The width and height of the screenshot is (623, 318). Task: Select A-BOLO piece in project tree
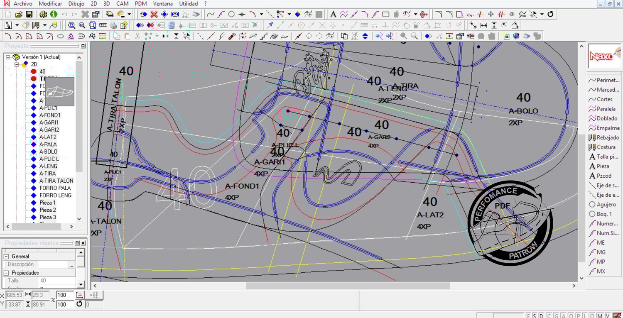point(48,152)
